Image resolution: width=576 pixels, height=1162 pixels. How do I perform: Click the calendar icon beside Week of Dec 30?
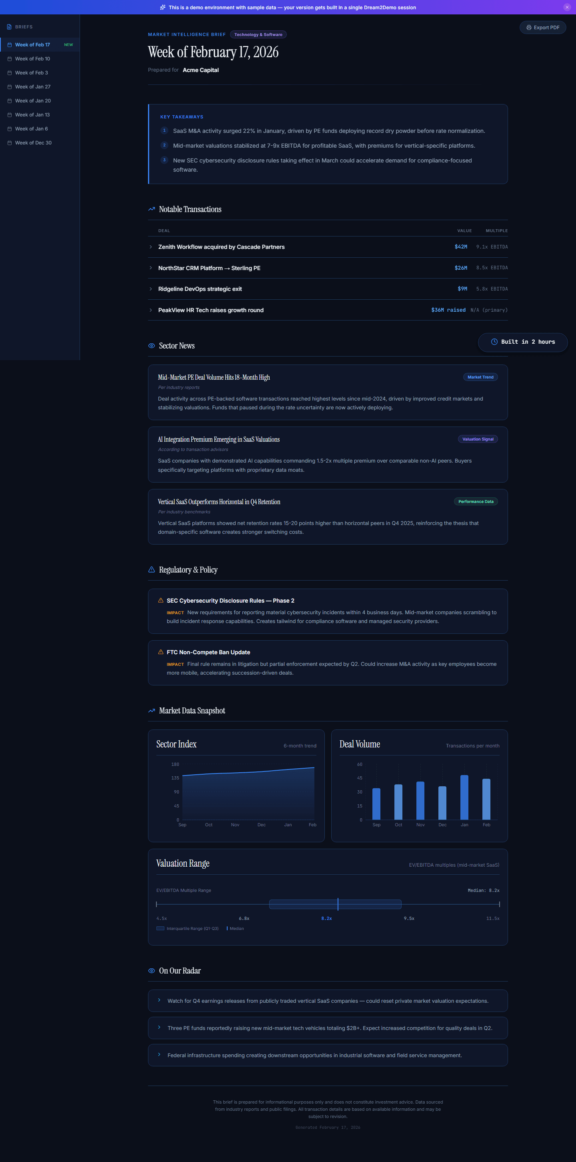[x=10, y=143]
